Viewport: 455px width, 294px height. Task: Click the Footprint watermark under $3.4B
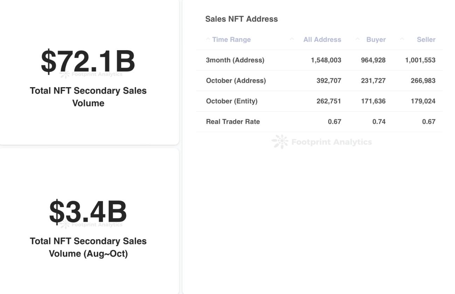click(91, 225)
